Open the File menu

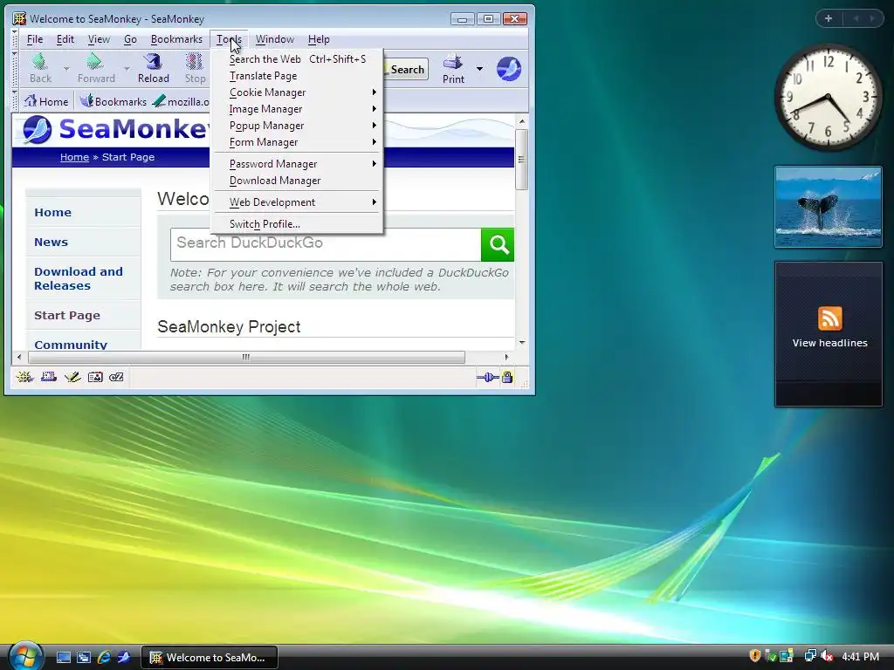point(35,39)
